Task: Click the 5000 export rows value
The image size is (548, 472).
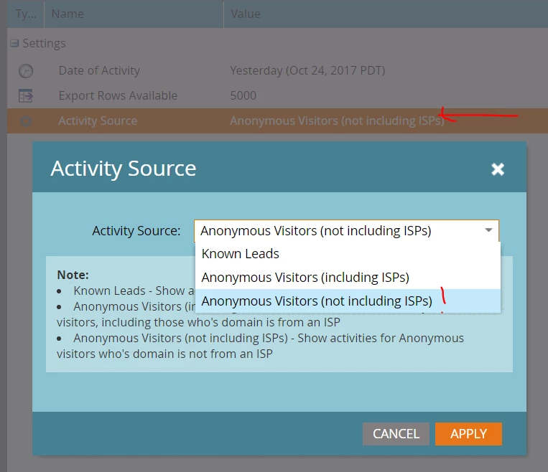Action: click(x=243, y=95)
